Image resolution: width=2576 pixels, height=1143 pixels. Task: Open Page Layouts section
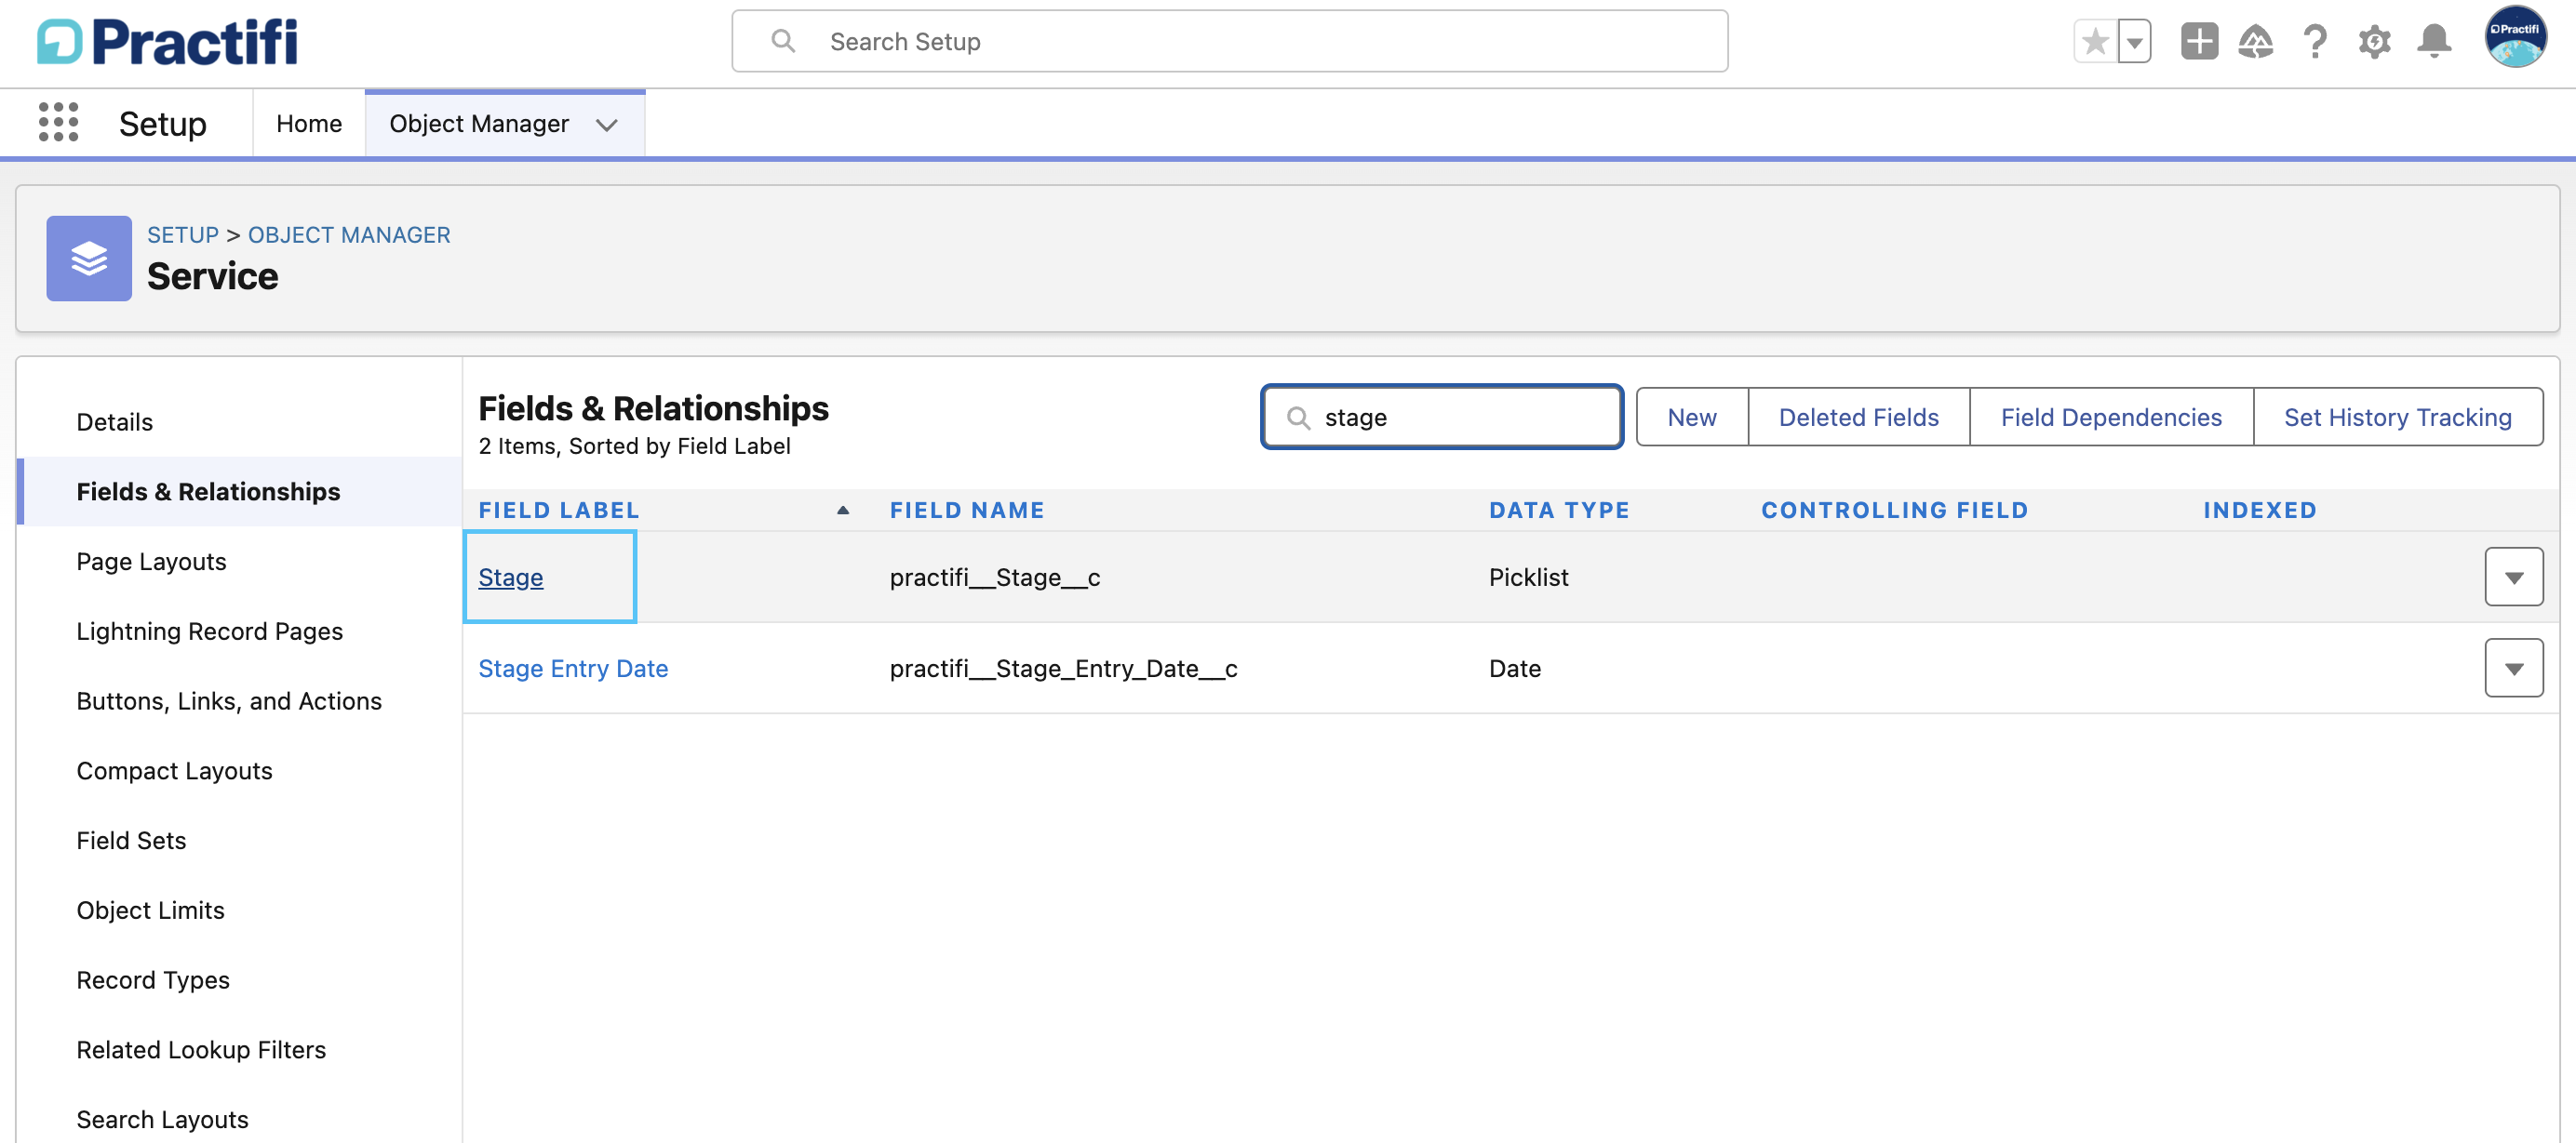tap(151, 561)
